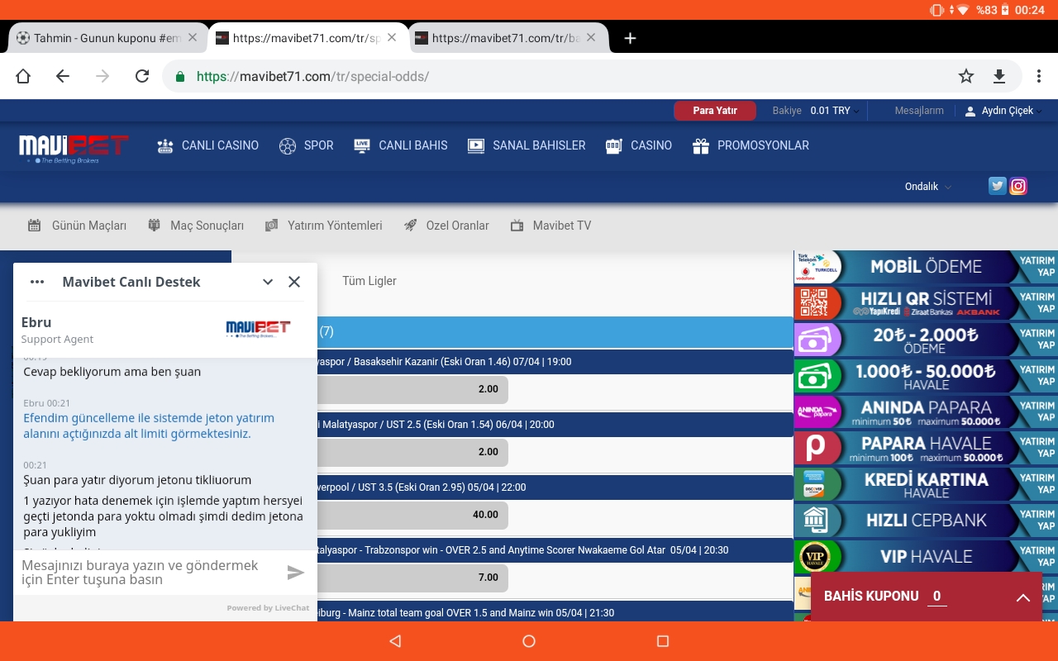Open PROMOSYONLAR promotions page

751,145
